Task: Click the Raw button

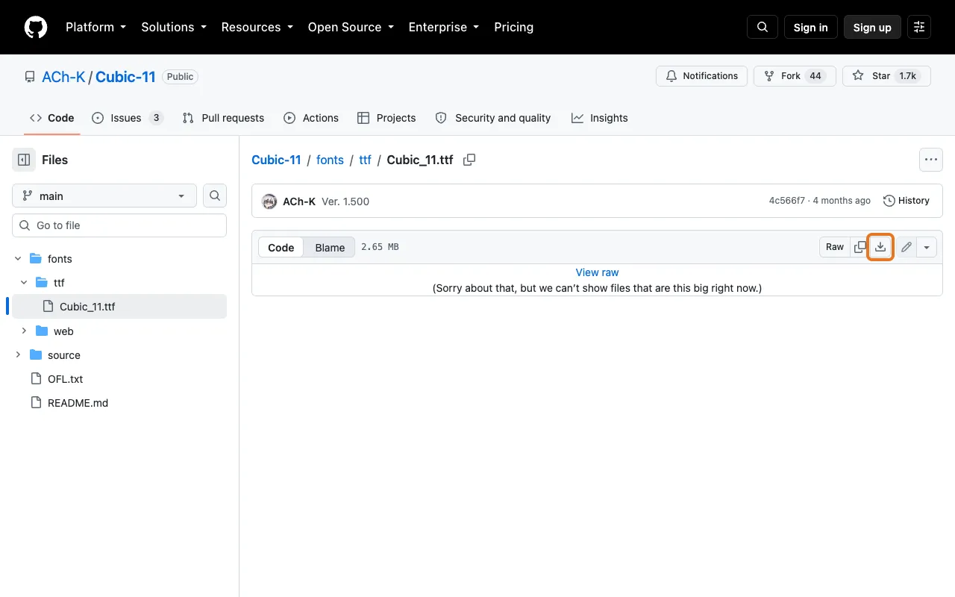Action: point(835,247)
